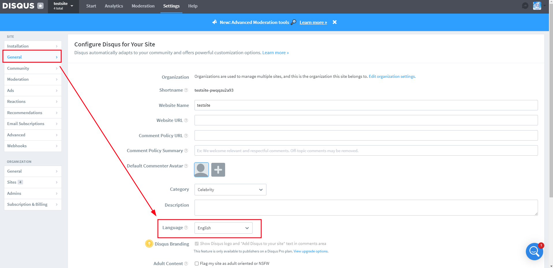Click the megaphone announcement icon
553x268 pixels.
click(214, 22)
